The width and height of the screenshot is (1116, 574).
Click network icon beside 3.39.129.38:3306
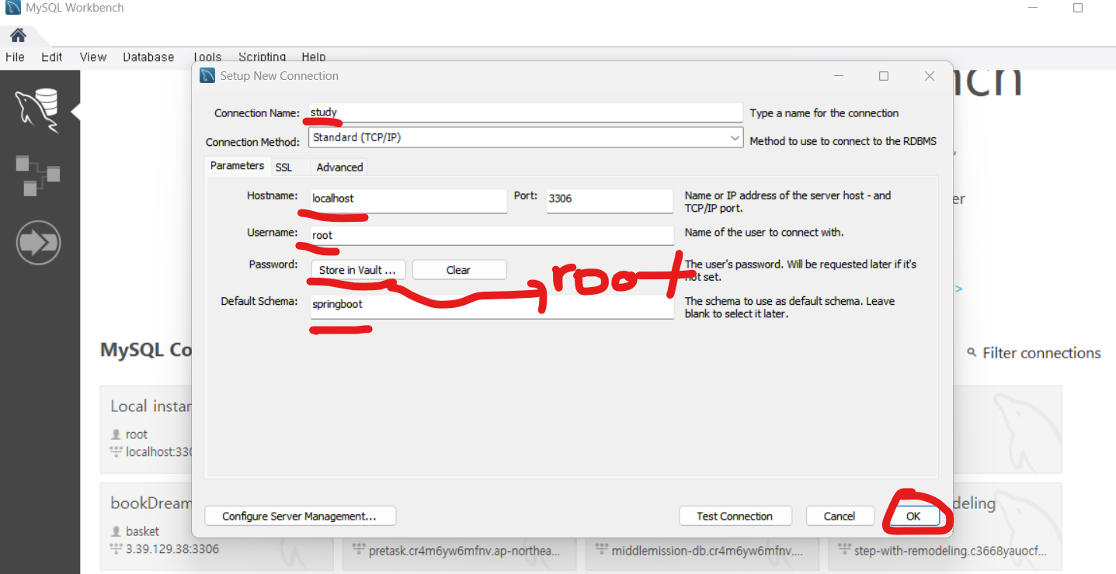[x=116, y=548]
